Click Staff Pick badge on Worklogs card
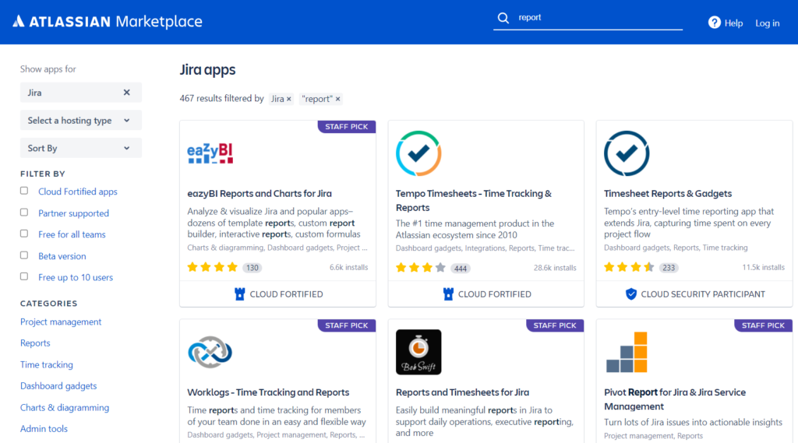This screenshot has width=798, height=443. coord(347,325)
